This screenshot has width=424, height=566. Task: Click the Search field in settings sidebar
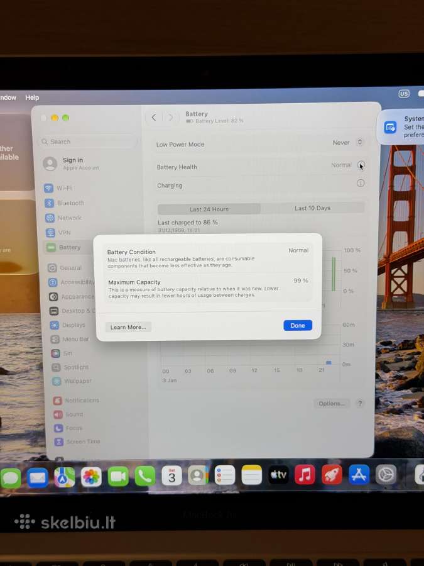coord(87,141)
